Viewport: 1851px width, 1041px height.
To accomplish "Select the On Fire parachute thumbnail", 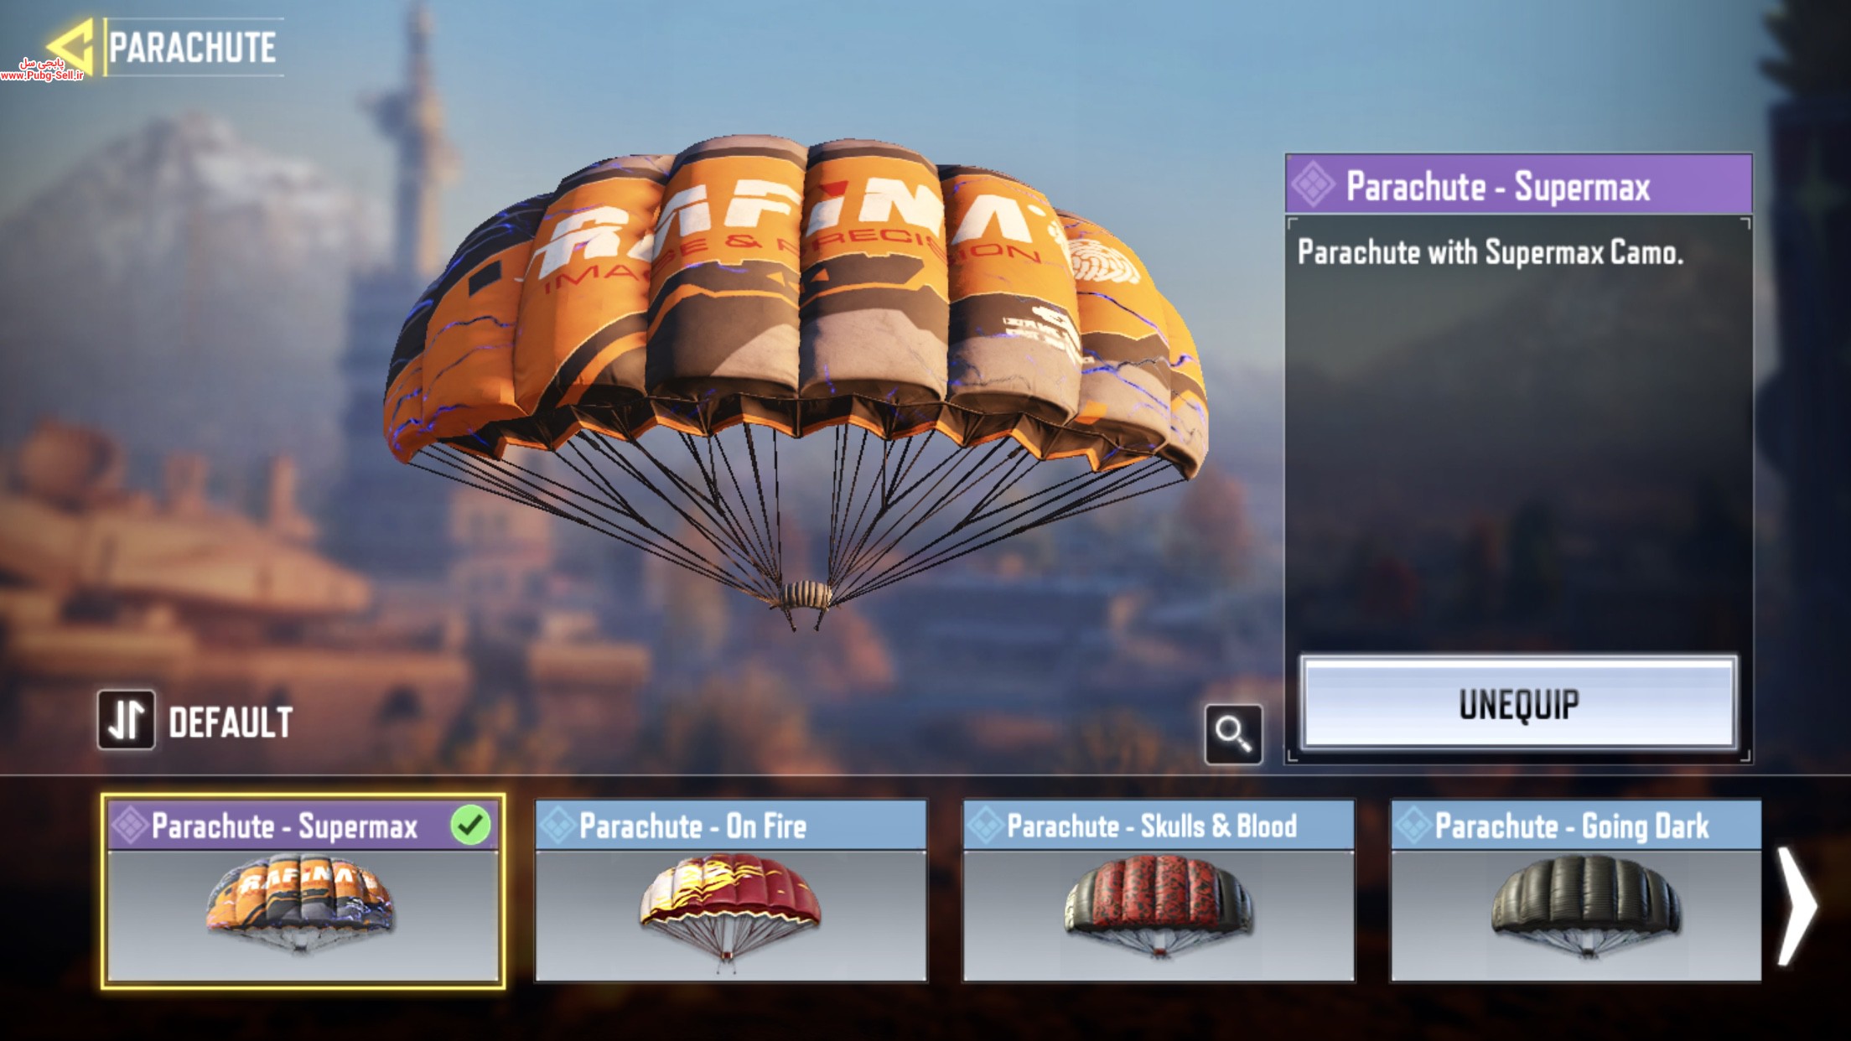I will [730, 909].
